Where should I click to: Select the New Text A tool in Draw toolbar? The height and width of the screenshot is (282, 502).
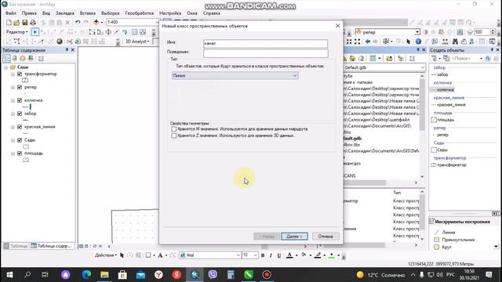tap(160, 255)
